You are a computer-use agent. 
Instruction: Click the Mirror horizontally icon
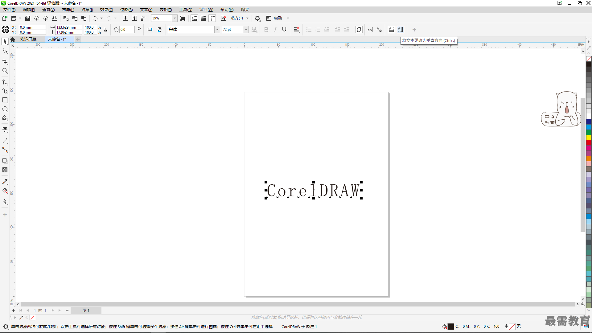(150, 30)
